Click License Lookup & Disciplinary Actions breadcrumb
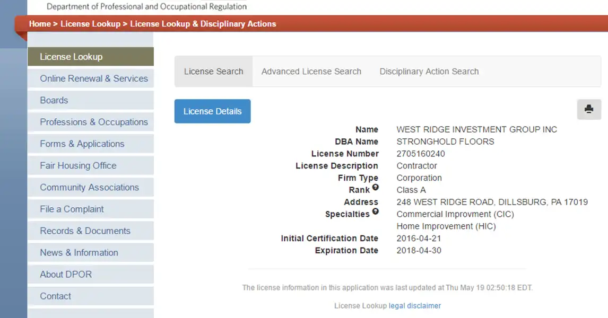608x318 pixels. point(203,24)
